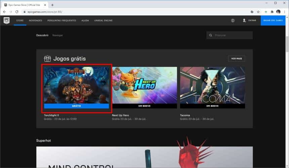289x168 pixels.
Task: Open the NOVIDADES nav item
Action: pos(36,20)
